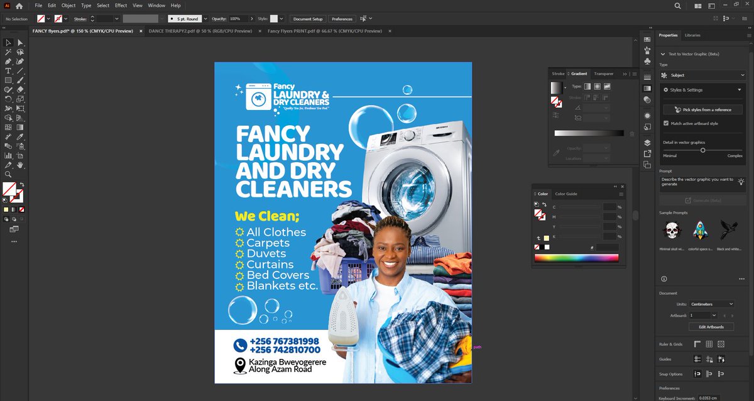Image resolution: width=754 pixels, height=401 pixels.
Task: Pick the Artboard tool
Action: coord(20,155)
